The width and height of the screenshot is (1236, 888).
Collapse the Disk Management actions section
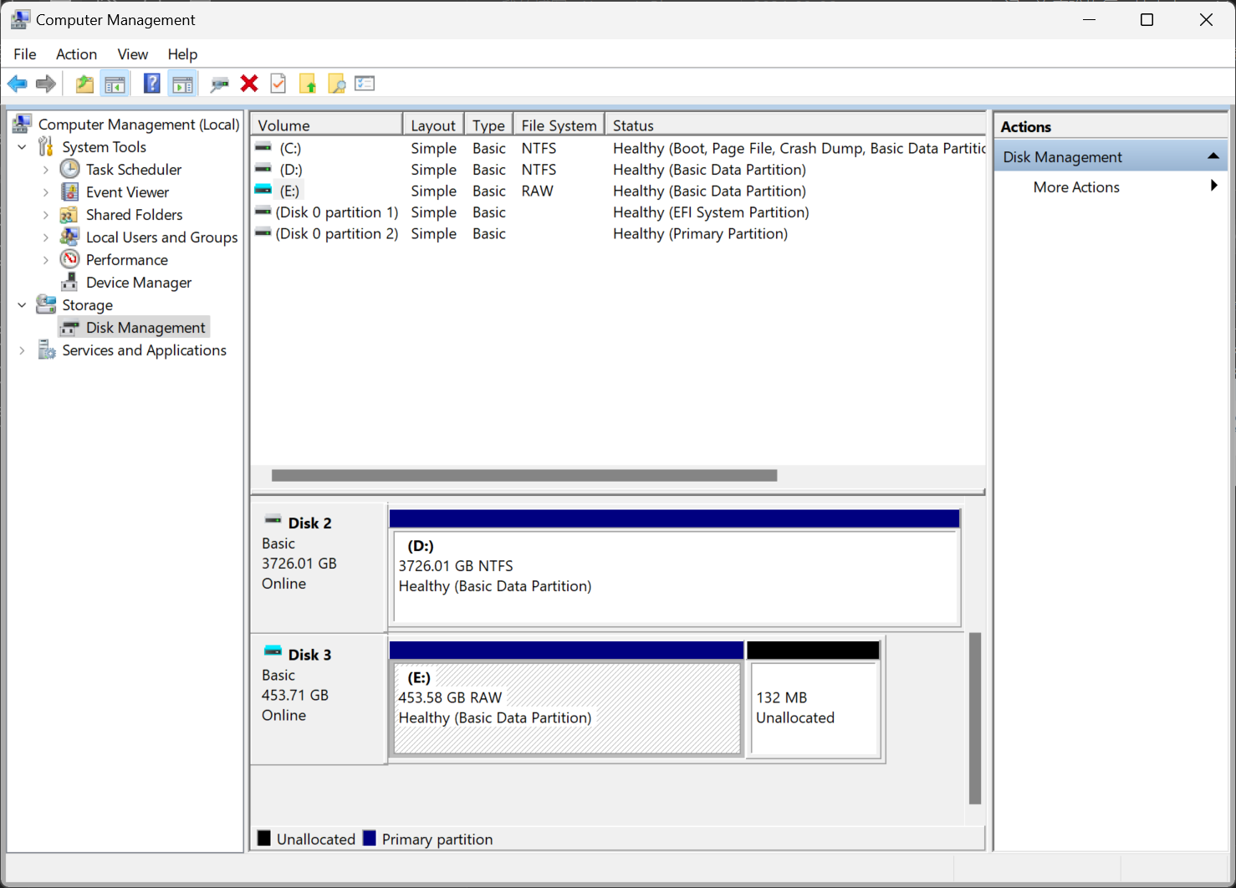coord(1213,156)
